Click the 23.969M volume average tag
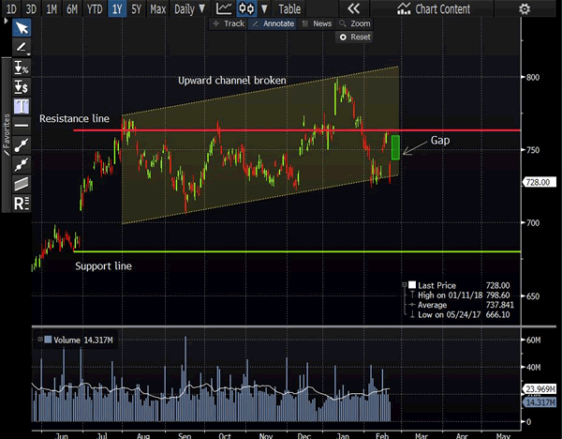This screenshot has width=562, height=439. click(540, 388)
